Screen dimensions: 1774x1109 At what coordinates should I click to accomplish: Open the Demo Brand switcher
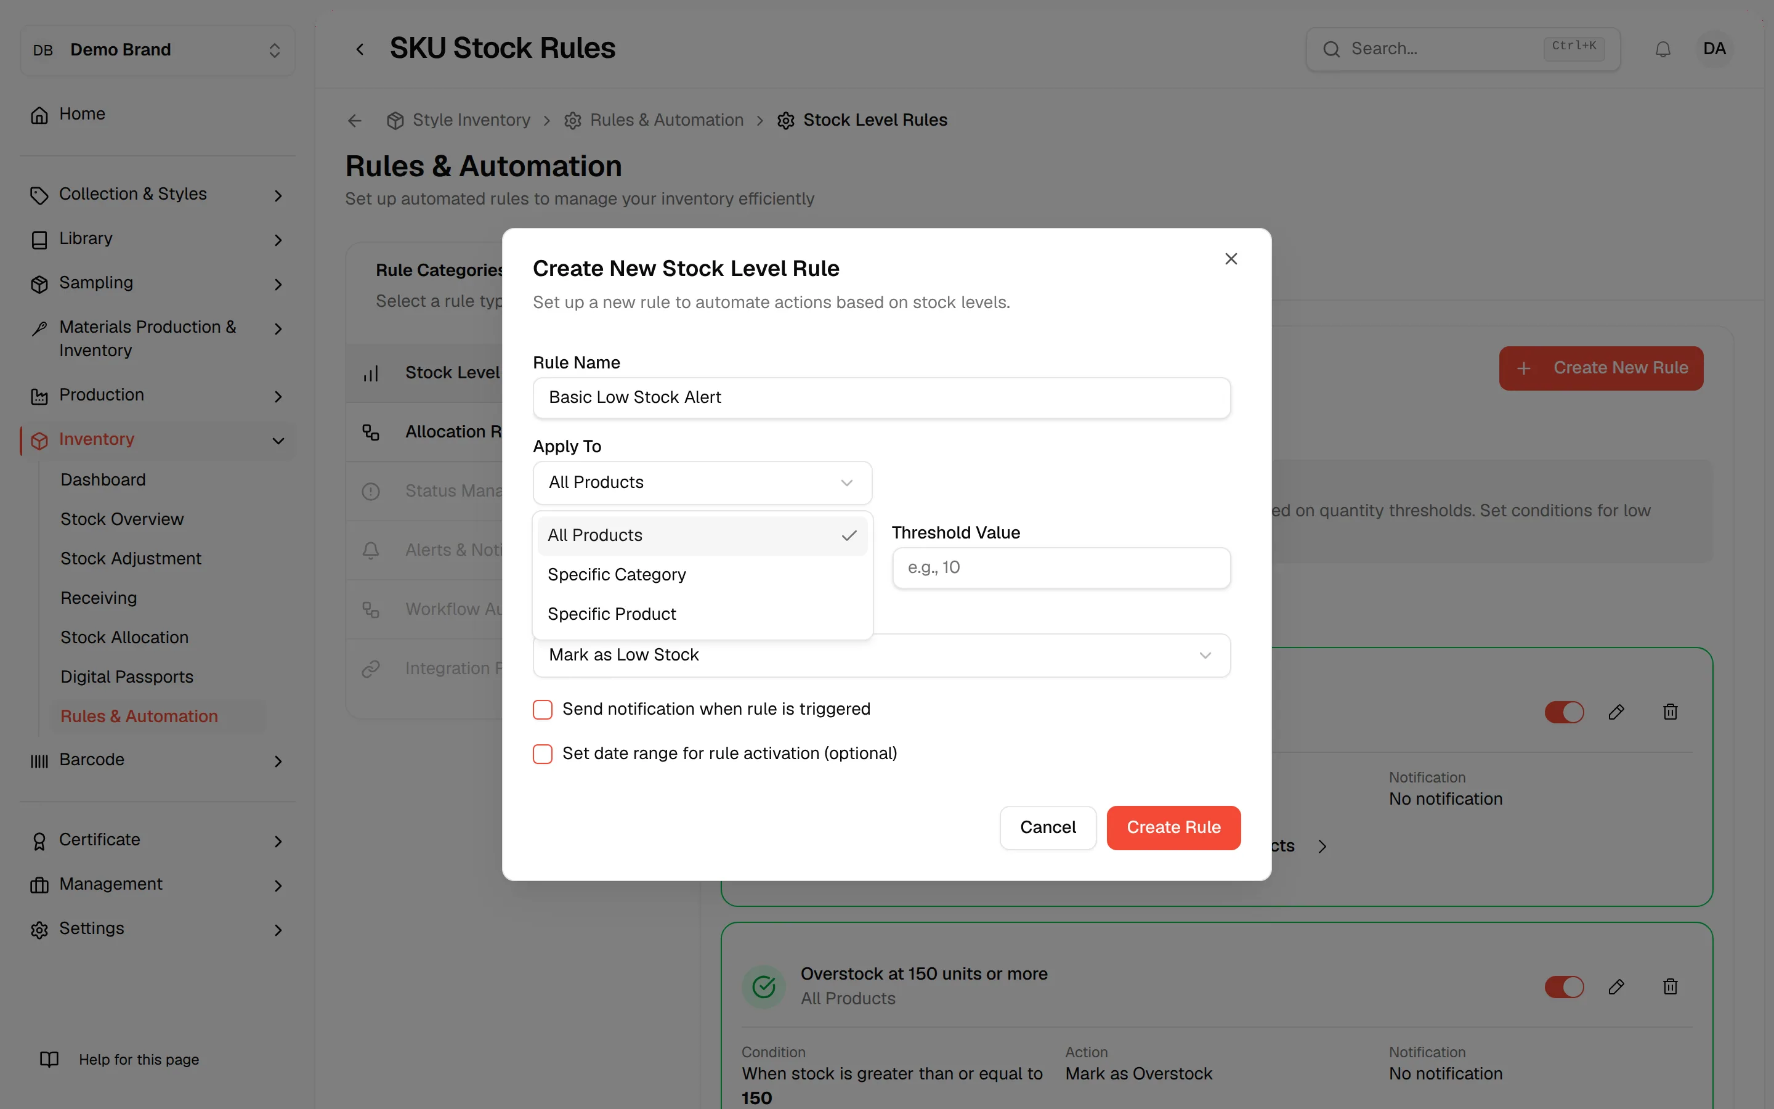click(158, 50)
